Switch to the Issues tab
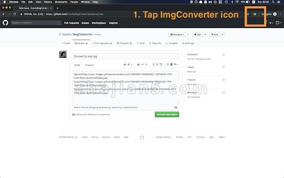The width and height of the screenshot is (284, 178). [81, 43]
